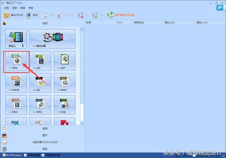
Task: Sort by the first 大小 size column header
Action: click(x=125, y=23)
